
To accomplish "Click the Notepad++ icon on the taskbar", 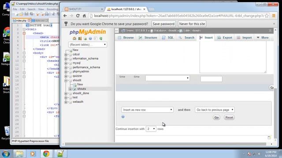I will coord(60,154).
